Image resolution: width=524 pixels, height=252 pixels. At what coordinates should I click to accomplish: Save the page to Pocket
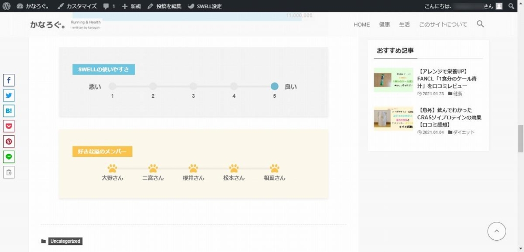click(9, 126)
